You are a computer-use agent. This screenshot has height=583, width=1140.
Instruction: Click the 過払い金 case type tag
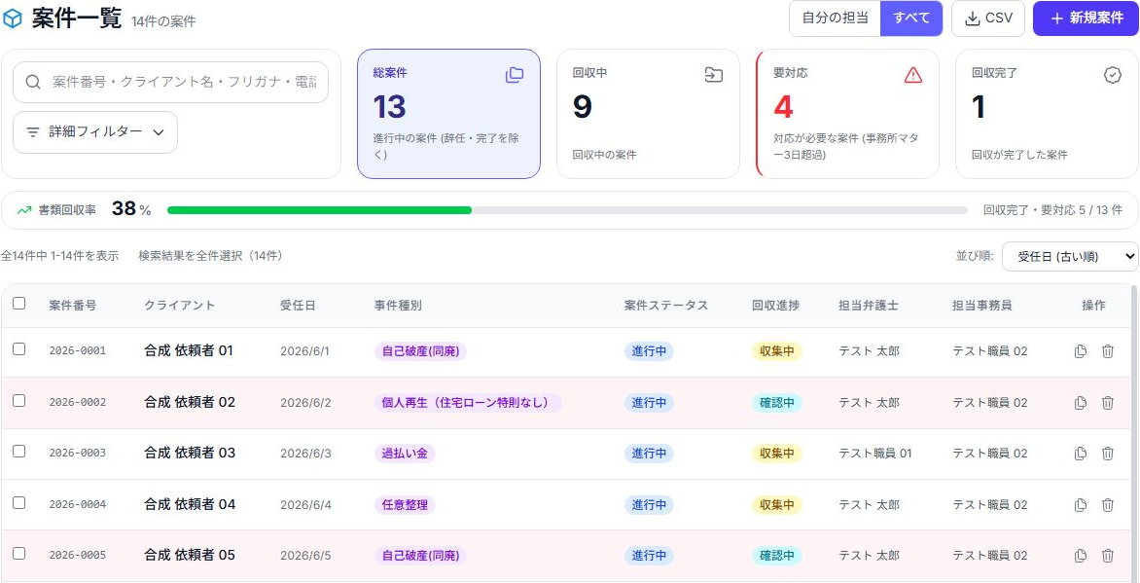pyautogui.click(x=405, y=454)
